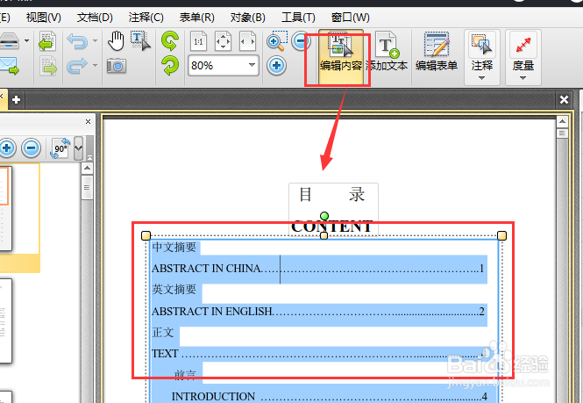Click the 中文摘要 line
Screen dimensions: 583x403
point(174,247)
